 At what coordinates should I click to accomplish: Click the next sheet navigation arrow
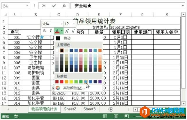click(x=16, y=109)
